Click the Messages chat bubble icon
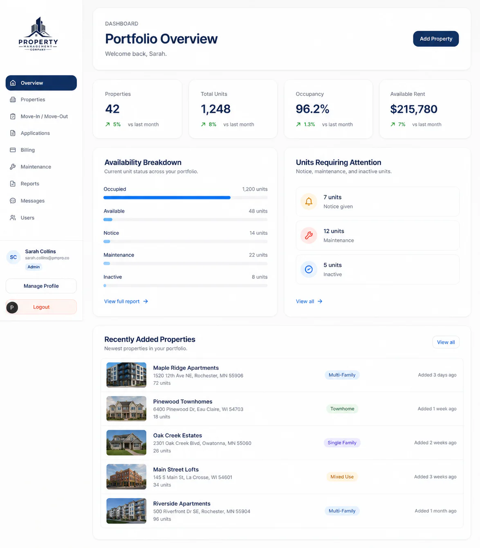This screenshot has height=548, width=480. [x=13, y=201]
